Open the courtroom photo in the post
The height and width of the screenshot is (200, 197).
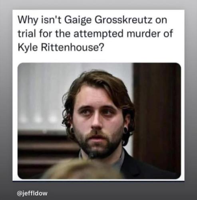99,121
